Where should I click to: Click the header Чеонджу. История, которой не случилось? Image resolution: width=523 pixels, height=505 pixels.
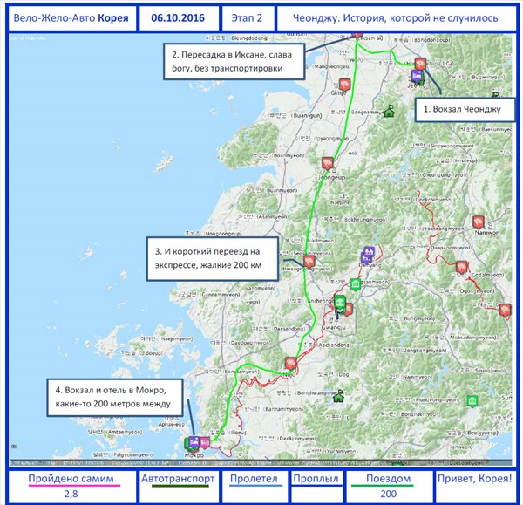[396, 18]
